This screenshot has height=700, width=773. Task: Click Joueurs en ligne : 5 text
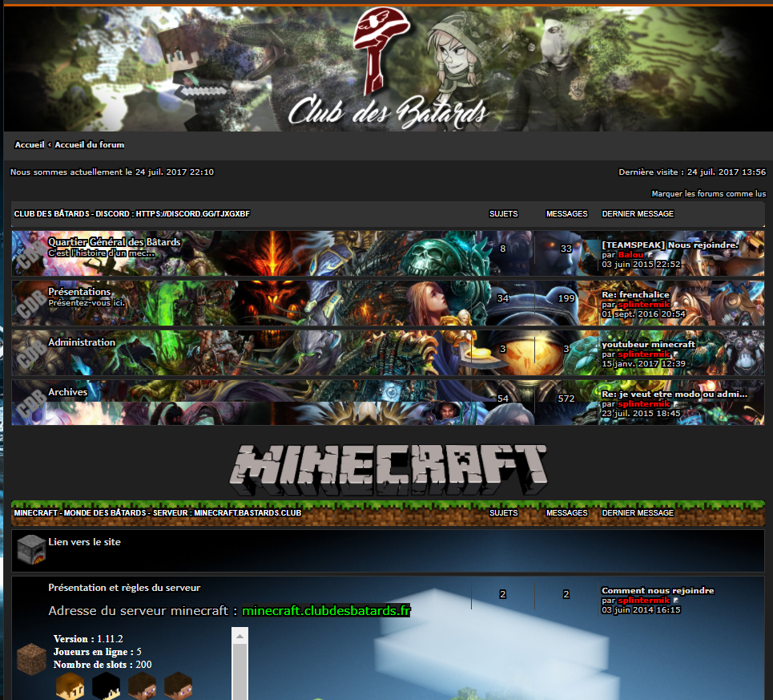(x=97, y=652)
